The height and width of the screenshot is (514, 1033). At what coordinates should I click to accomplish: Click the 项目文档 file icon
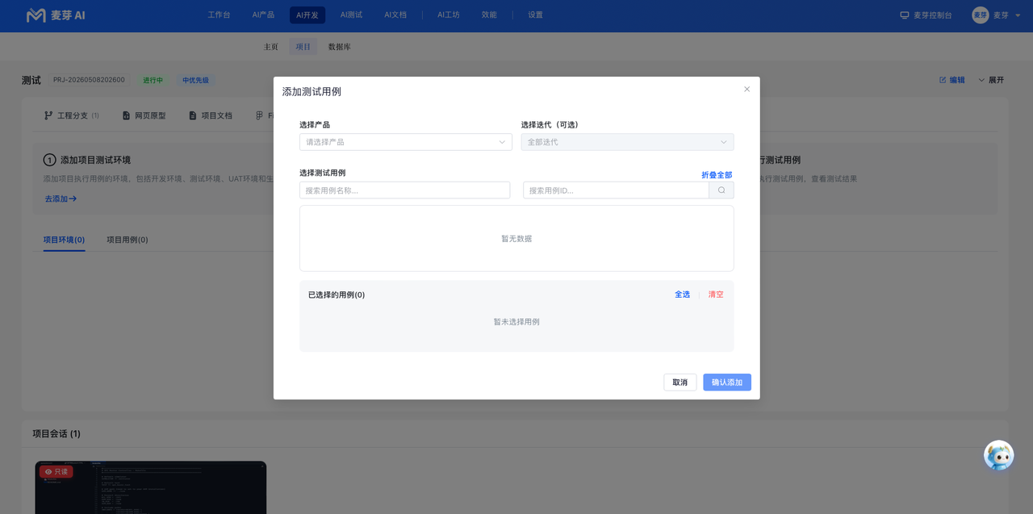pyautogui.click(x=192, y=115)
